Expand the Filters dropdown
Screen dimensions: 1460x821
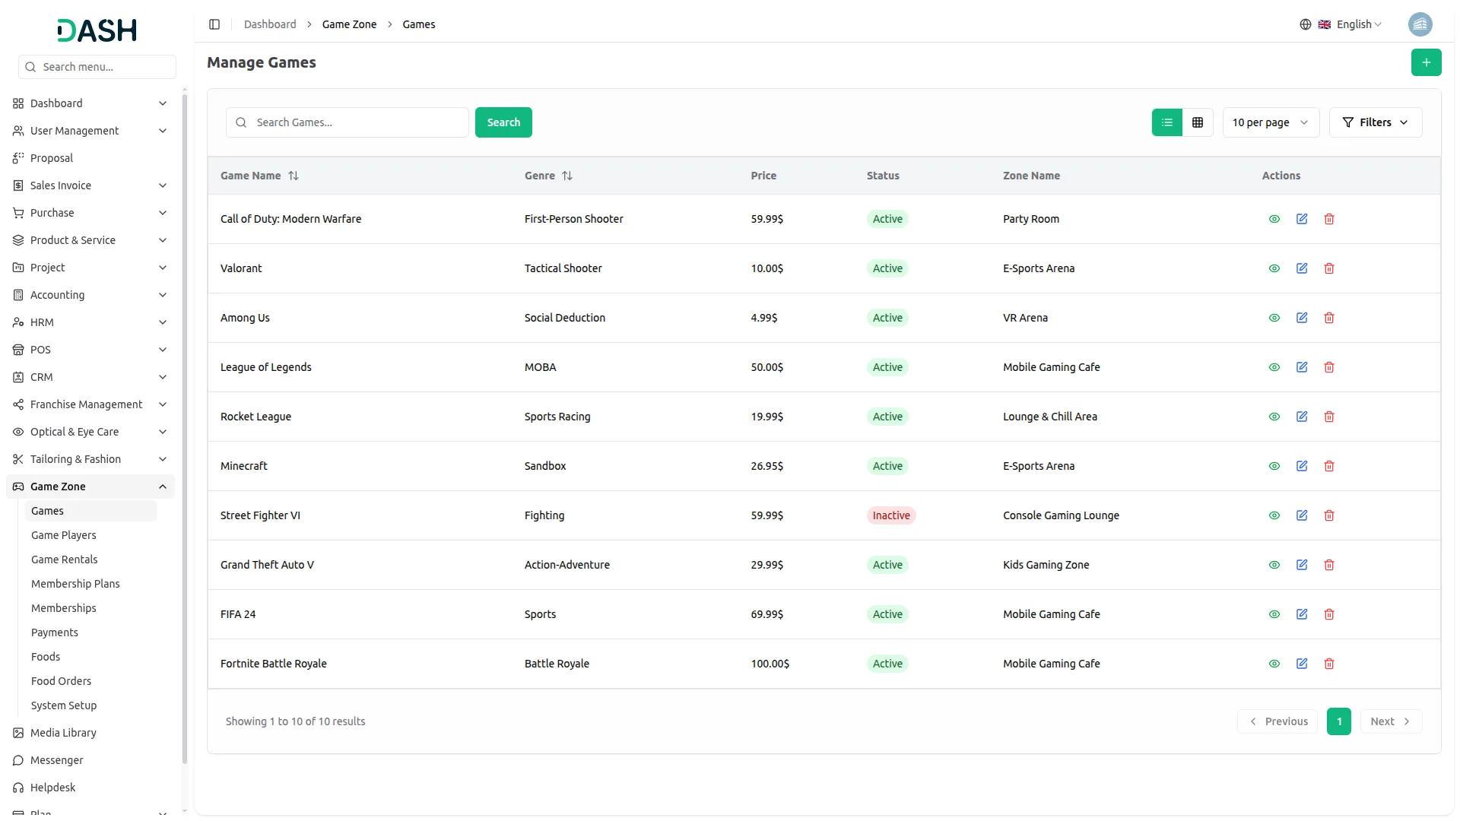pos(1375,122)
